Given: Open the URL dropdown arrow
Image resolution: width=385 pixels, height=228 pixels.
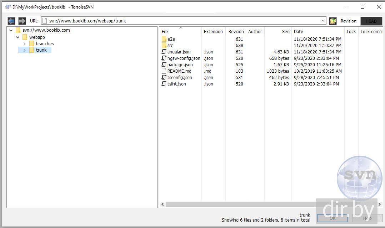Looking at the screenshot, I should pyautogui.click(x=323, y=21).
